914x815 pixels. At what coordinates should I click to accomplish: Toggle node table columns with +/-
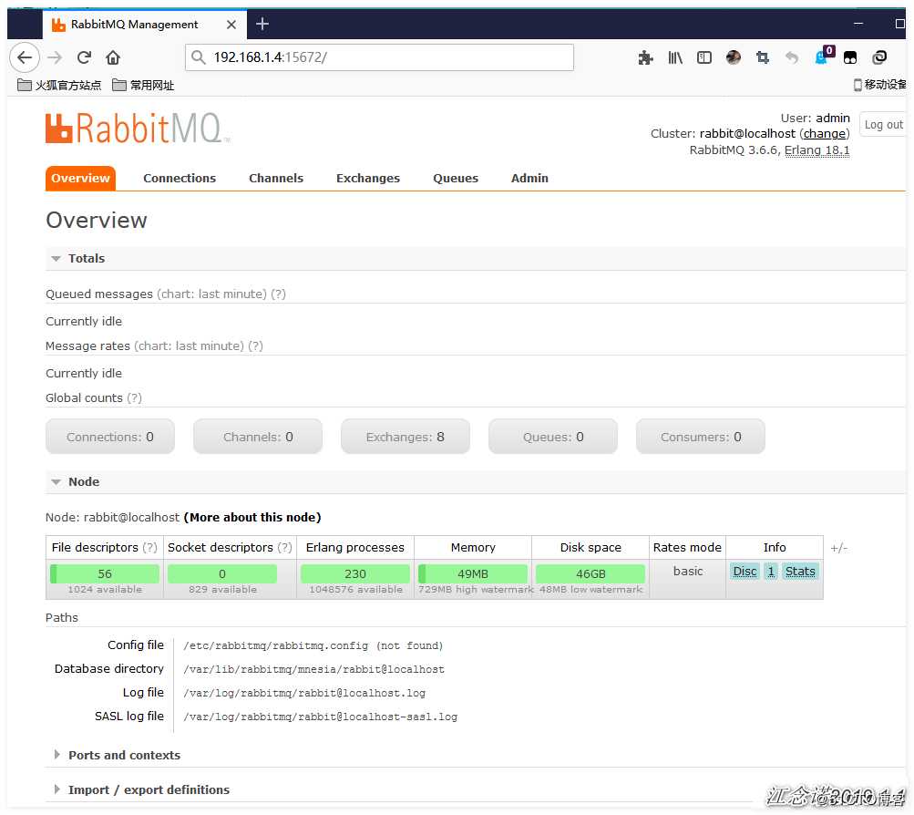(x=838, y=548)
